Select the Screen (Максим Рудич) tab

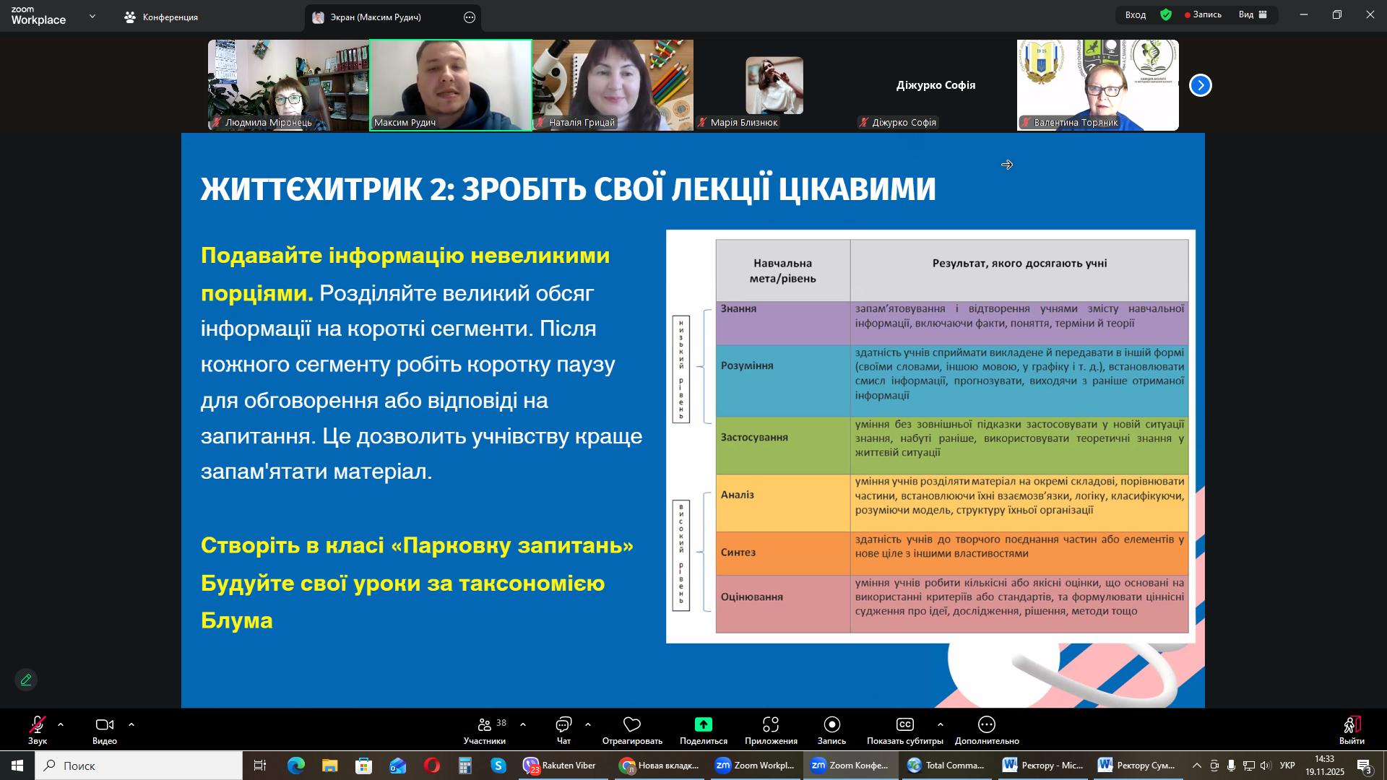coord(376,17)
